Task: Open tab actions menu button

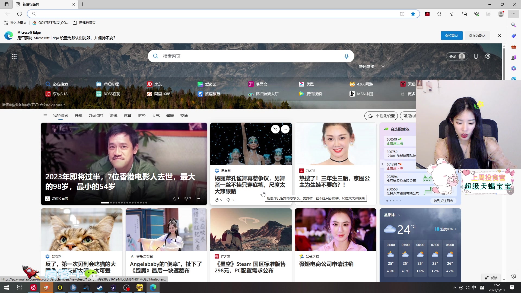Action: 7,4
